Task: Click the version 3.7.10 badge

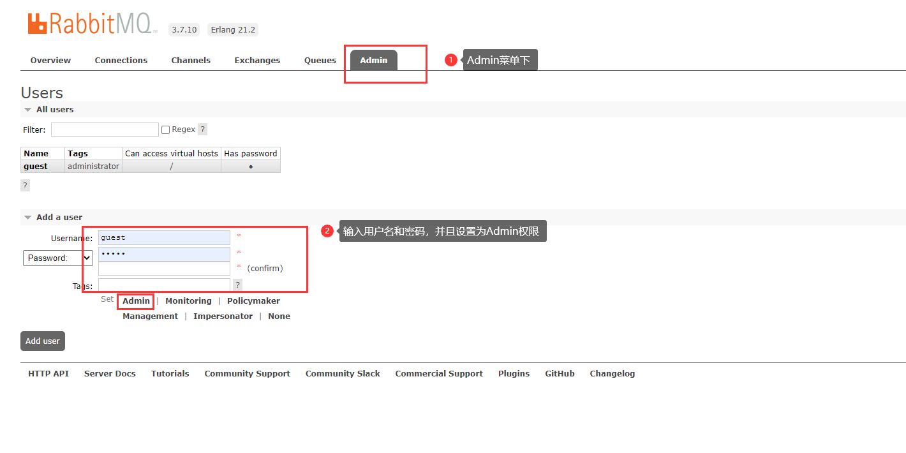Action: (184, 30)
